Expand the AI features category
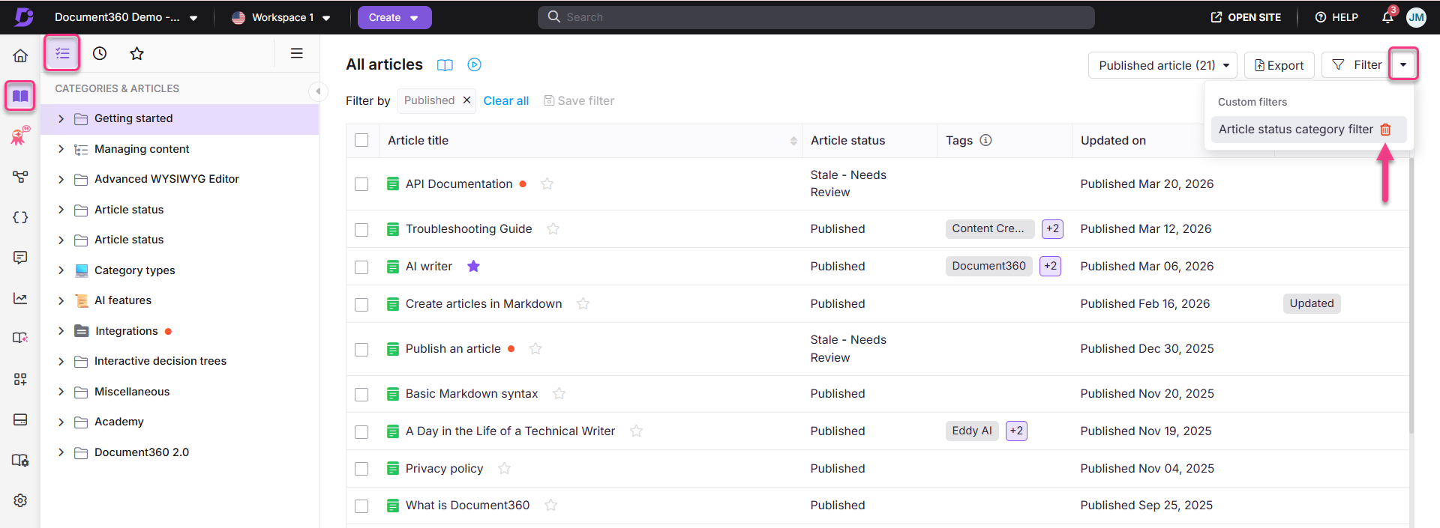The height and width of the screenshot is (528, 1440). point(61,300)
